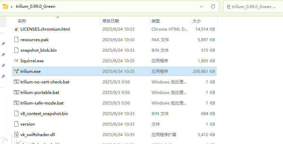Click the size value 14,914 KB

coord(205,29)
